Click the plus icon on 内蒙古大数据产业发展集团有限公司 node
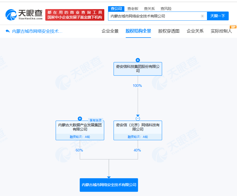 80,118
